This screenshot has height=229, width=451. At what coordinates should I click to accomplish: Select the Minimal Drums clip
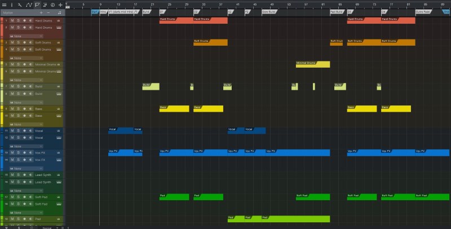tap(313, 64)
